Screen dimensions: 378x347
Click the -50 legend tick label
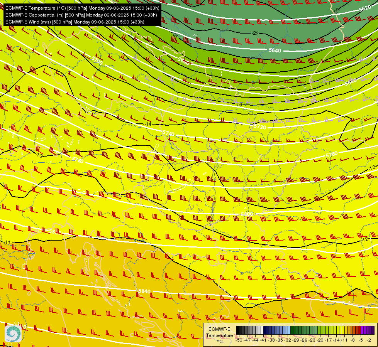point(239,340)
